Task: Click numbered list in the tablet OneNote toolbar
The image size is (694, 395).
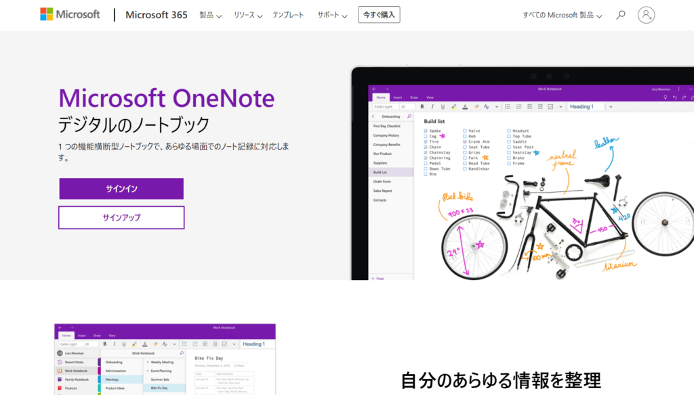Action: tap(518, 106)
